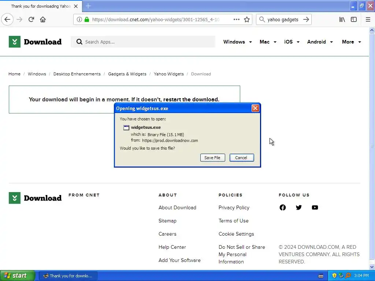Click the magnifier tray icon
Screen dimensions: 375x281
[348, 276]
